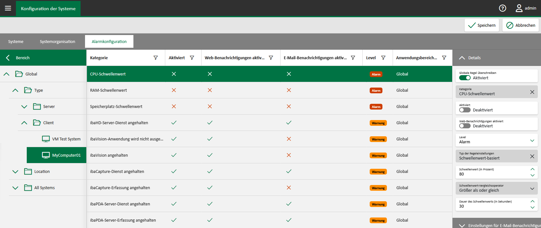The image size is (541, 228).
Task: Select the ibaHD-Server-Dienst angehalten row
Action: (x=269, y=123)
